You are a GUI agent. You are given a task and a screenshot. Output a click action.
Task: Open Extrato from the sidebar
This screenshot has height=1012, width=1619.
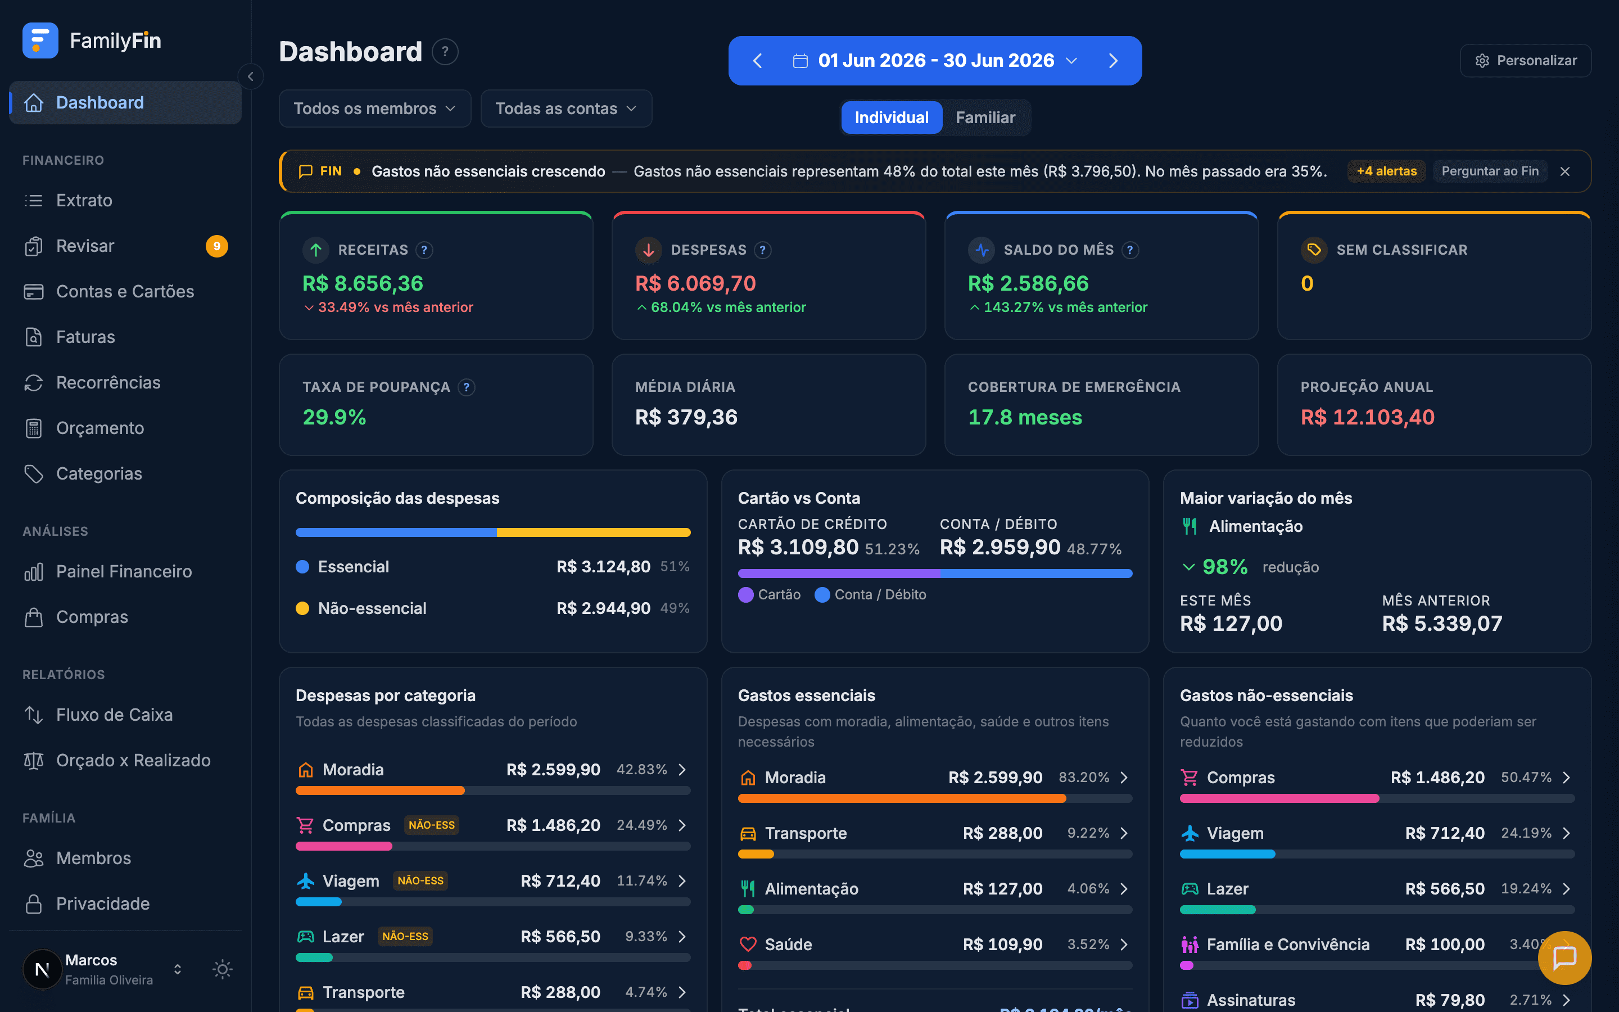point(125,201)
